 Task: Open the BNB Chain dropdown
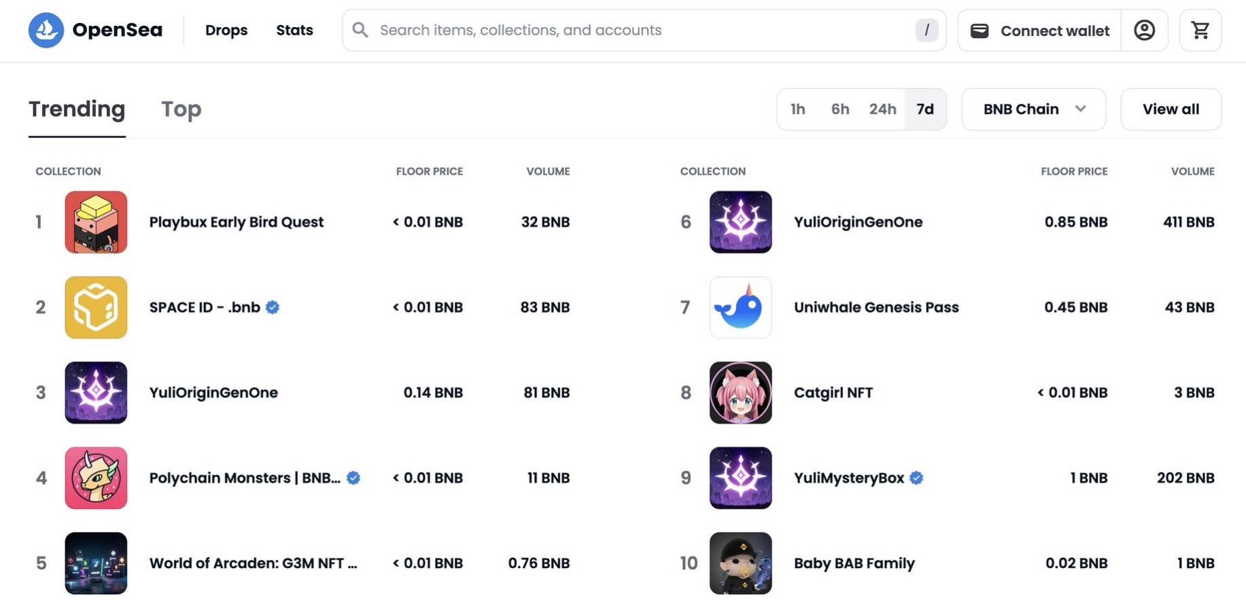1033,109
